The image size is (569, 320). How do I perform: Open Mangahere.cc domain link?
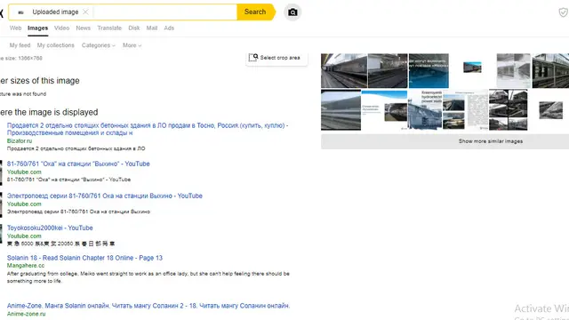coord(26,266)
